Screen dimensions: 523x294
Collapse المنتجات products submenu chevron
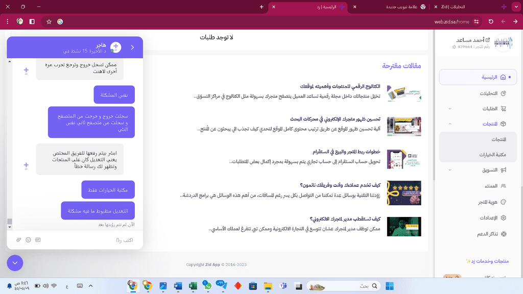pyautogui.click(x=450, y=124)
